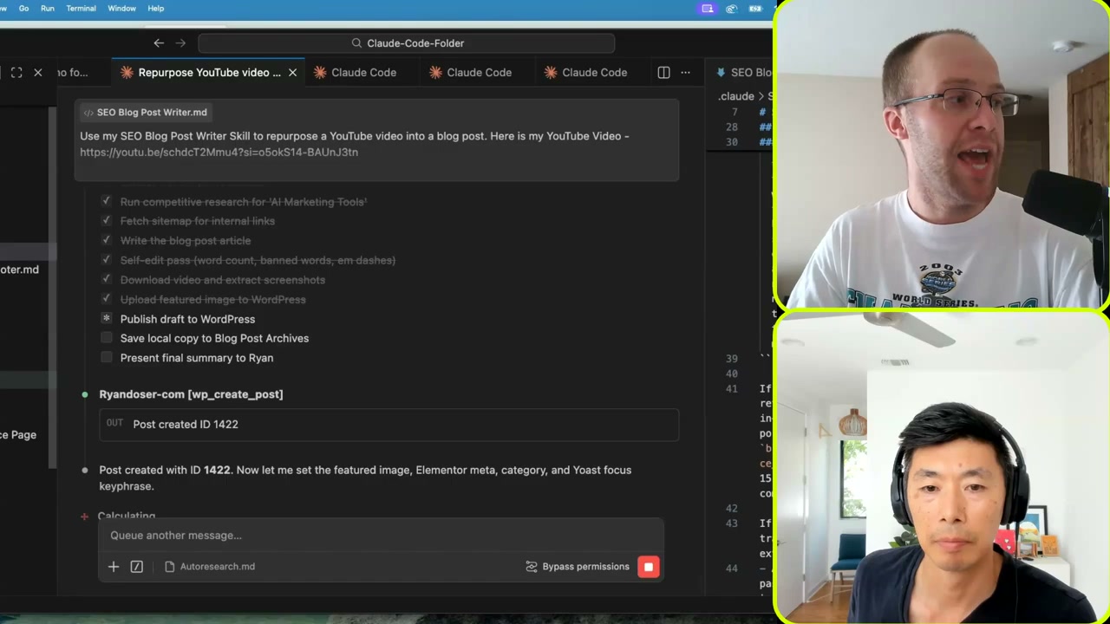This screenshot has width=1110, height=624.
Task: Click the in-progress marker for 'Publish draft to WordPress'
Action: click(x=106, y=318)
